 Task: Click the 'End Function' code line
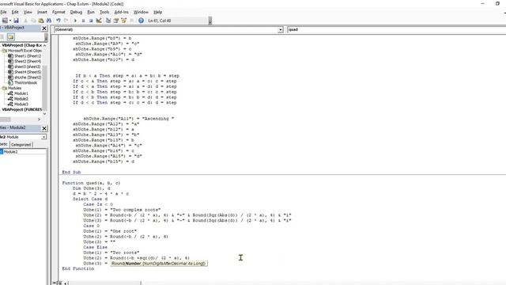coord(78,268)
